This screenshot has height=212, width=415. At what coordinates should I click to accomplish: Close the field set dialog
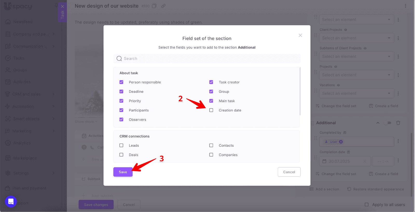pos(300,35)
